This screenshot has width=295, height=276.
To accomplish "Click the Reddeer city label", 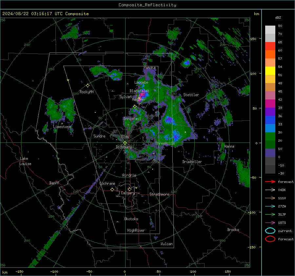I will point(139,99).
